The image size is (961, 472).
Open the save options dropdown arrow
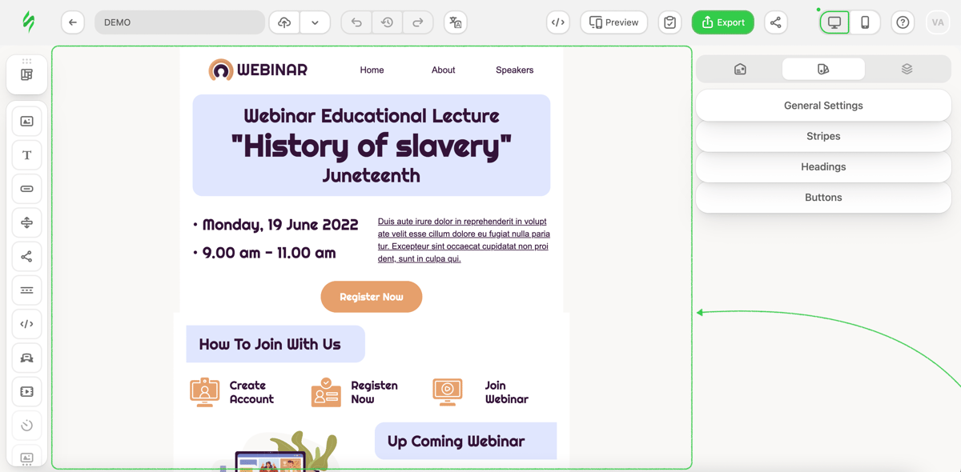click(315, 22)
